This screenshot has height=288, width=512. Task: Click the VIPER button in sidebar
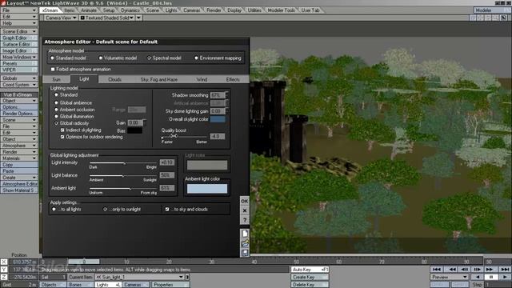point(19,70)
